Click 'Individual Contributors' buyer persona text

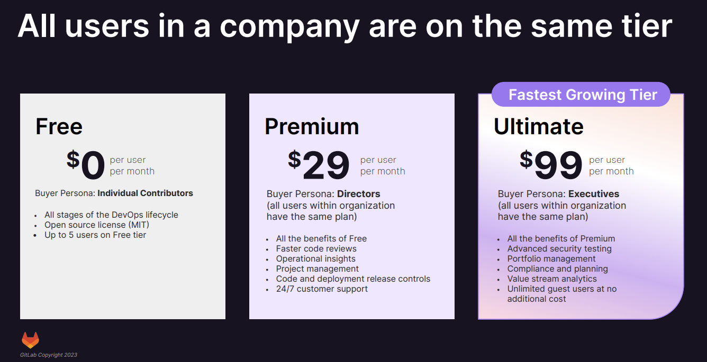tap(145, 193)
